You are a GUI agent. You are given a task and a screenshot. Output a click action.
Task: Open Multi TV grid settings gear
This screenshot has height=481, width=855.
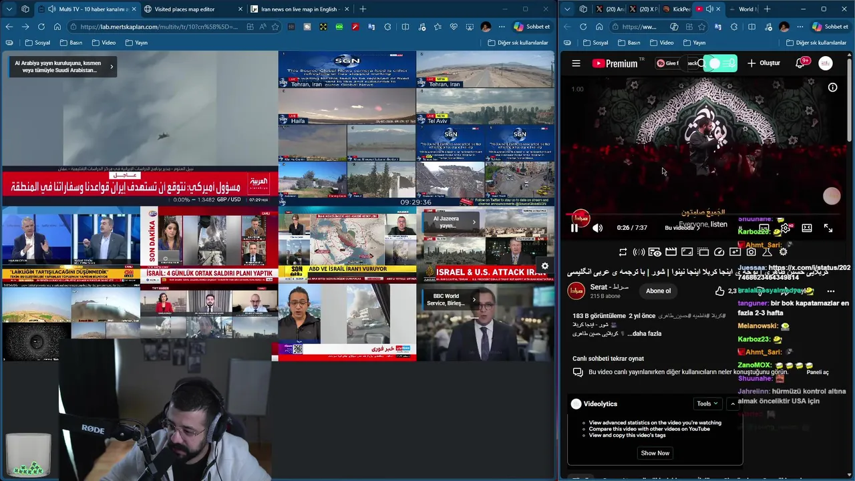point(545,266)
